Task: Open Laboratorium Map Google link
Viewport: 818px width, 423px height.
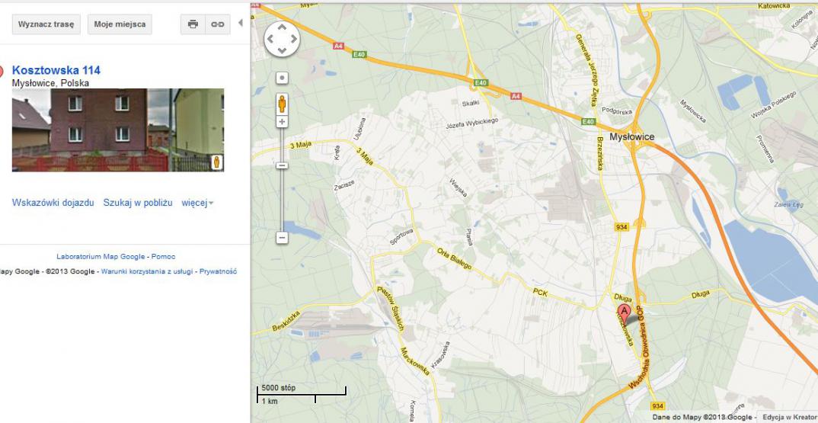Action: (x=101, y=256)
